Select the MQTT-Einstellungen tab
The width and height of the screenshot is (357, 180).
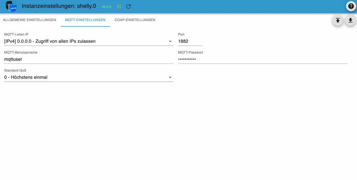[85, 20]
